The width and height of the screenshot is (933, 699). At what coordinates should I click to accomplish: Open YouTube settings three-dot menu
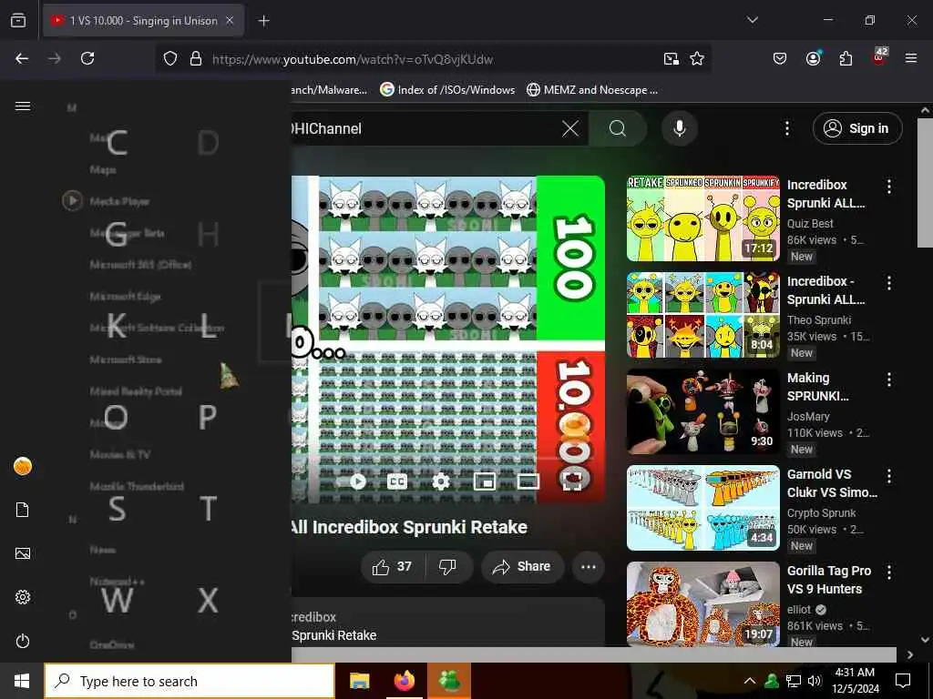[x=786, y=128]
